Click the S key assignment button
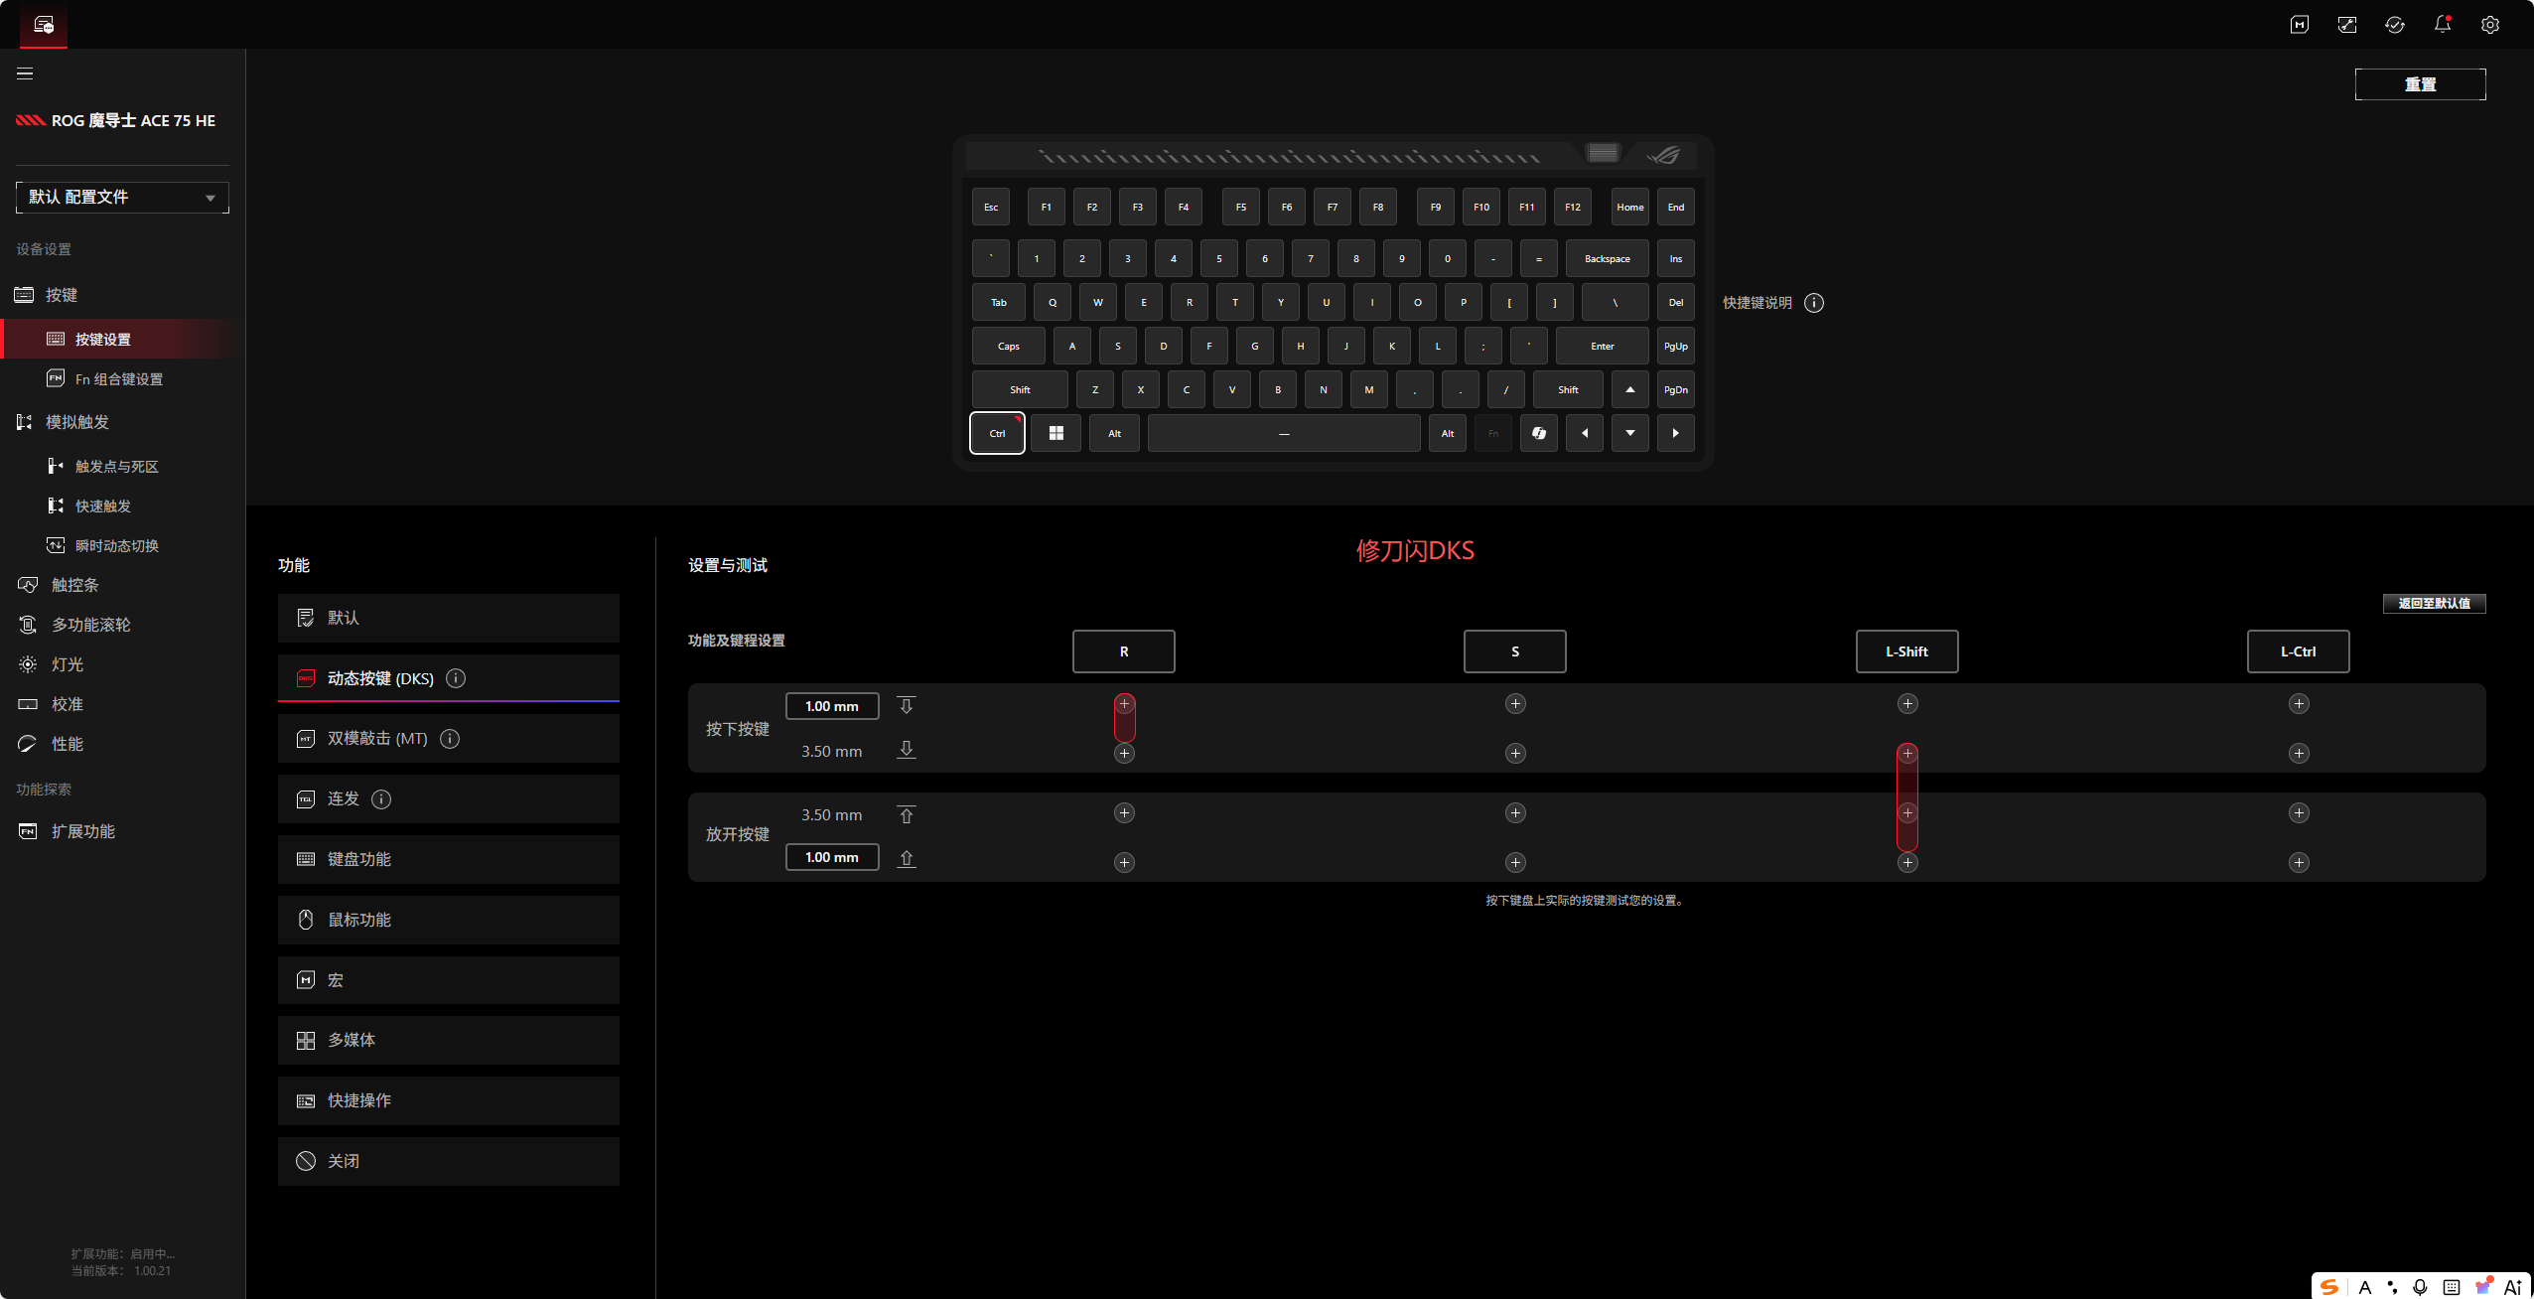The height and width of the screenshot is (1299, 2534). point(1515,651)
